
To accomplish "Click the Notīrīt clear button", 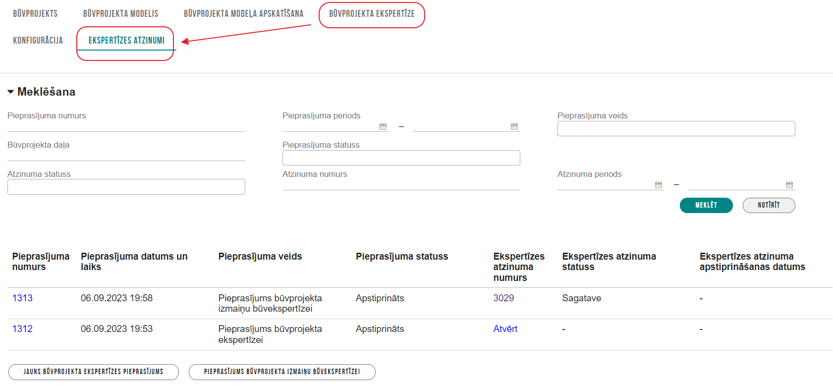I will [769, 205].
